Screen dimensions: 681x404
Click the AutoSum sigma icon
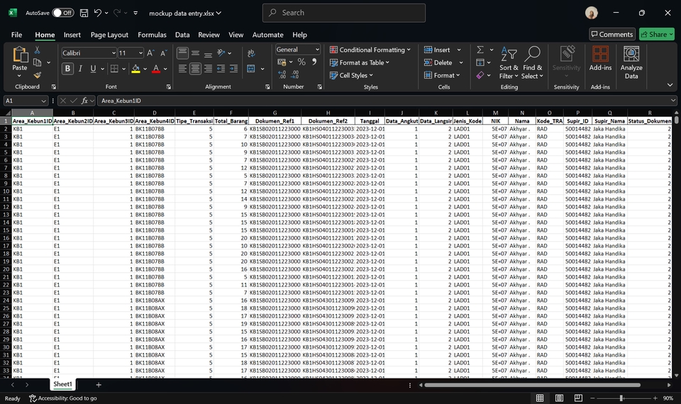pos(480,50)
